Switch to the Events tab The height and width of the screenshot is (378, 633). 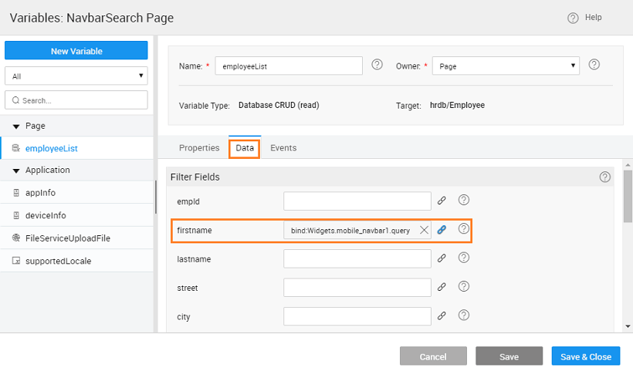pos(283,148)
